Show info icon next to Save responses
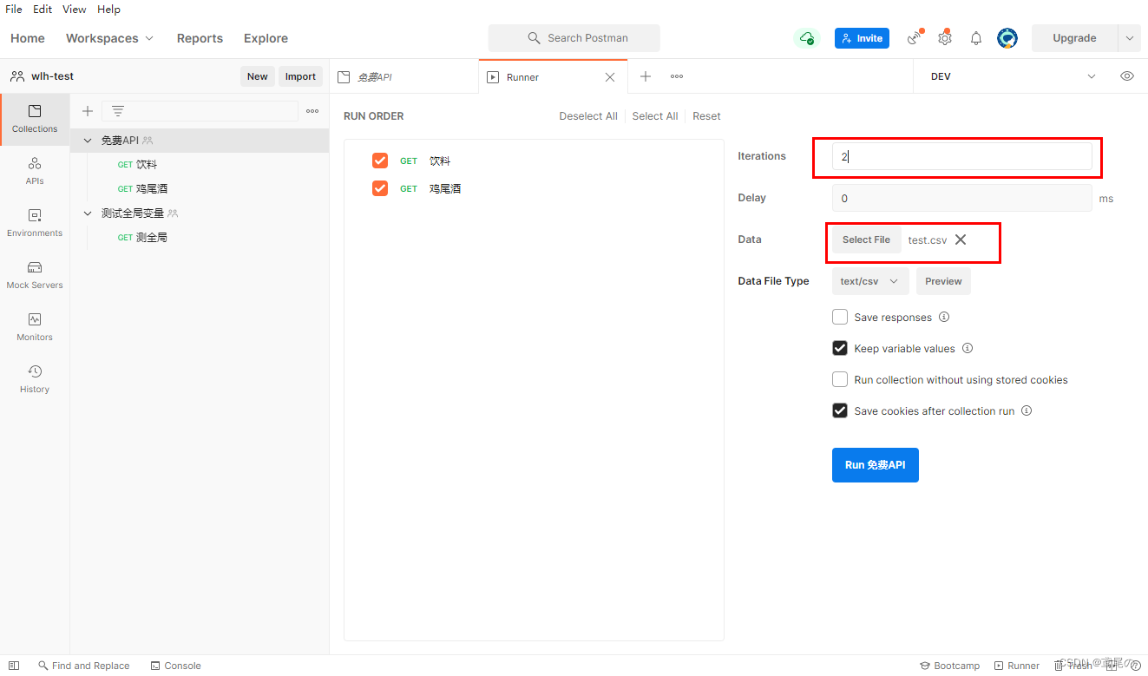This screenshot has width=1148, height=676. tap(944, 317)
